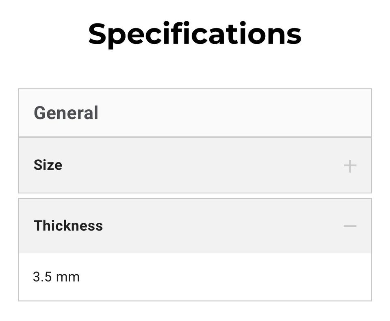Click the minus icon beside Thickness
The height and width of the screenshot is (321, 390).
[350, 226]
